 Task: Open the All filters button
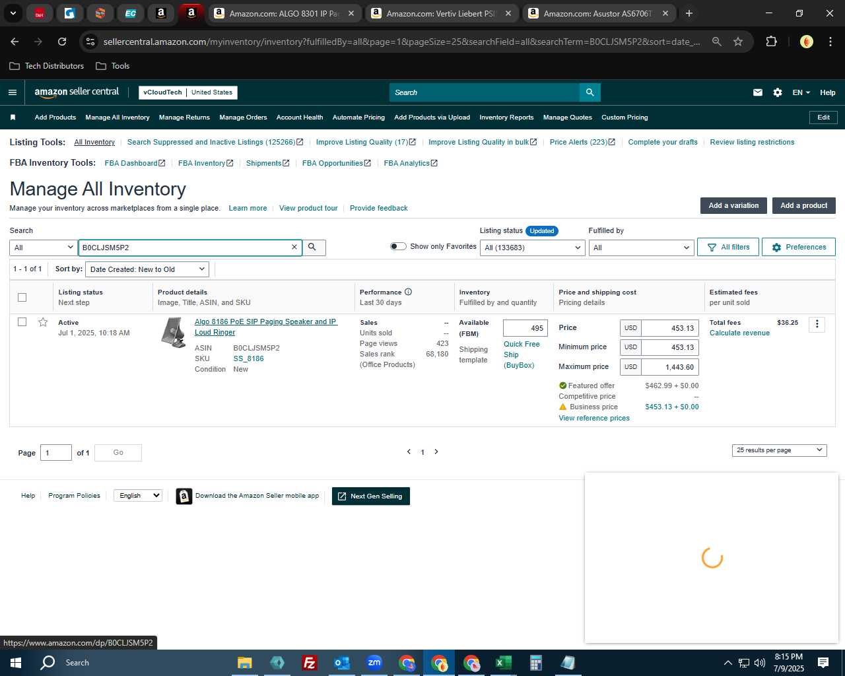coord(728,247)
